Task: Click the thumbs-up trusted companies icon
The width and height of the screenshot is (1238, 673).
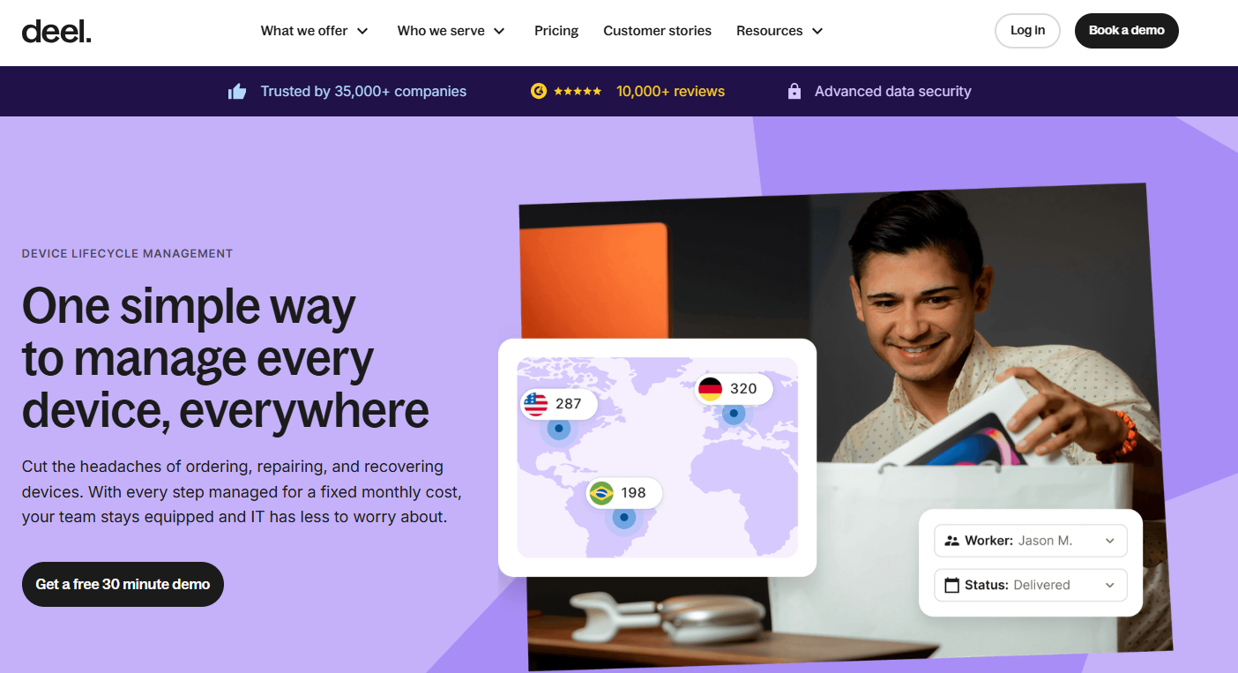Action: point(237,91)
